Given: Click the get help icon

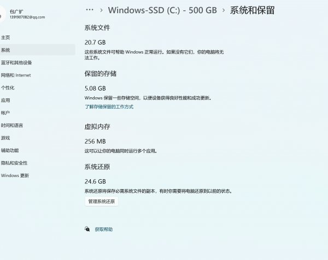Looking at the screenshot, I should click(x=87, y=229).
